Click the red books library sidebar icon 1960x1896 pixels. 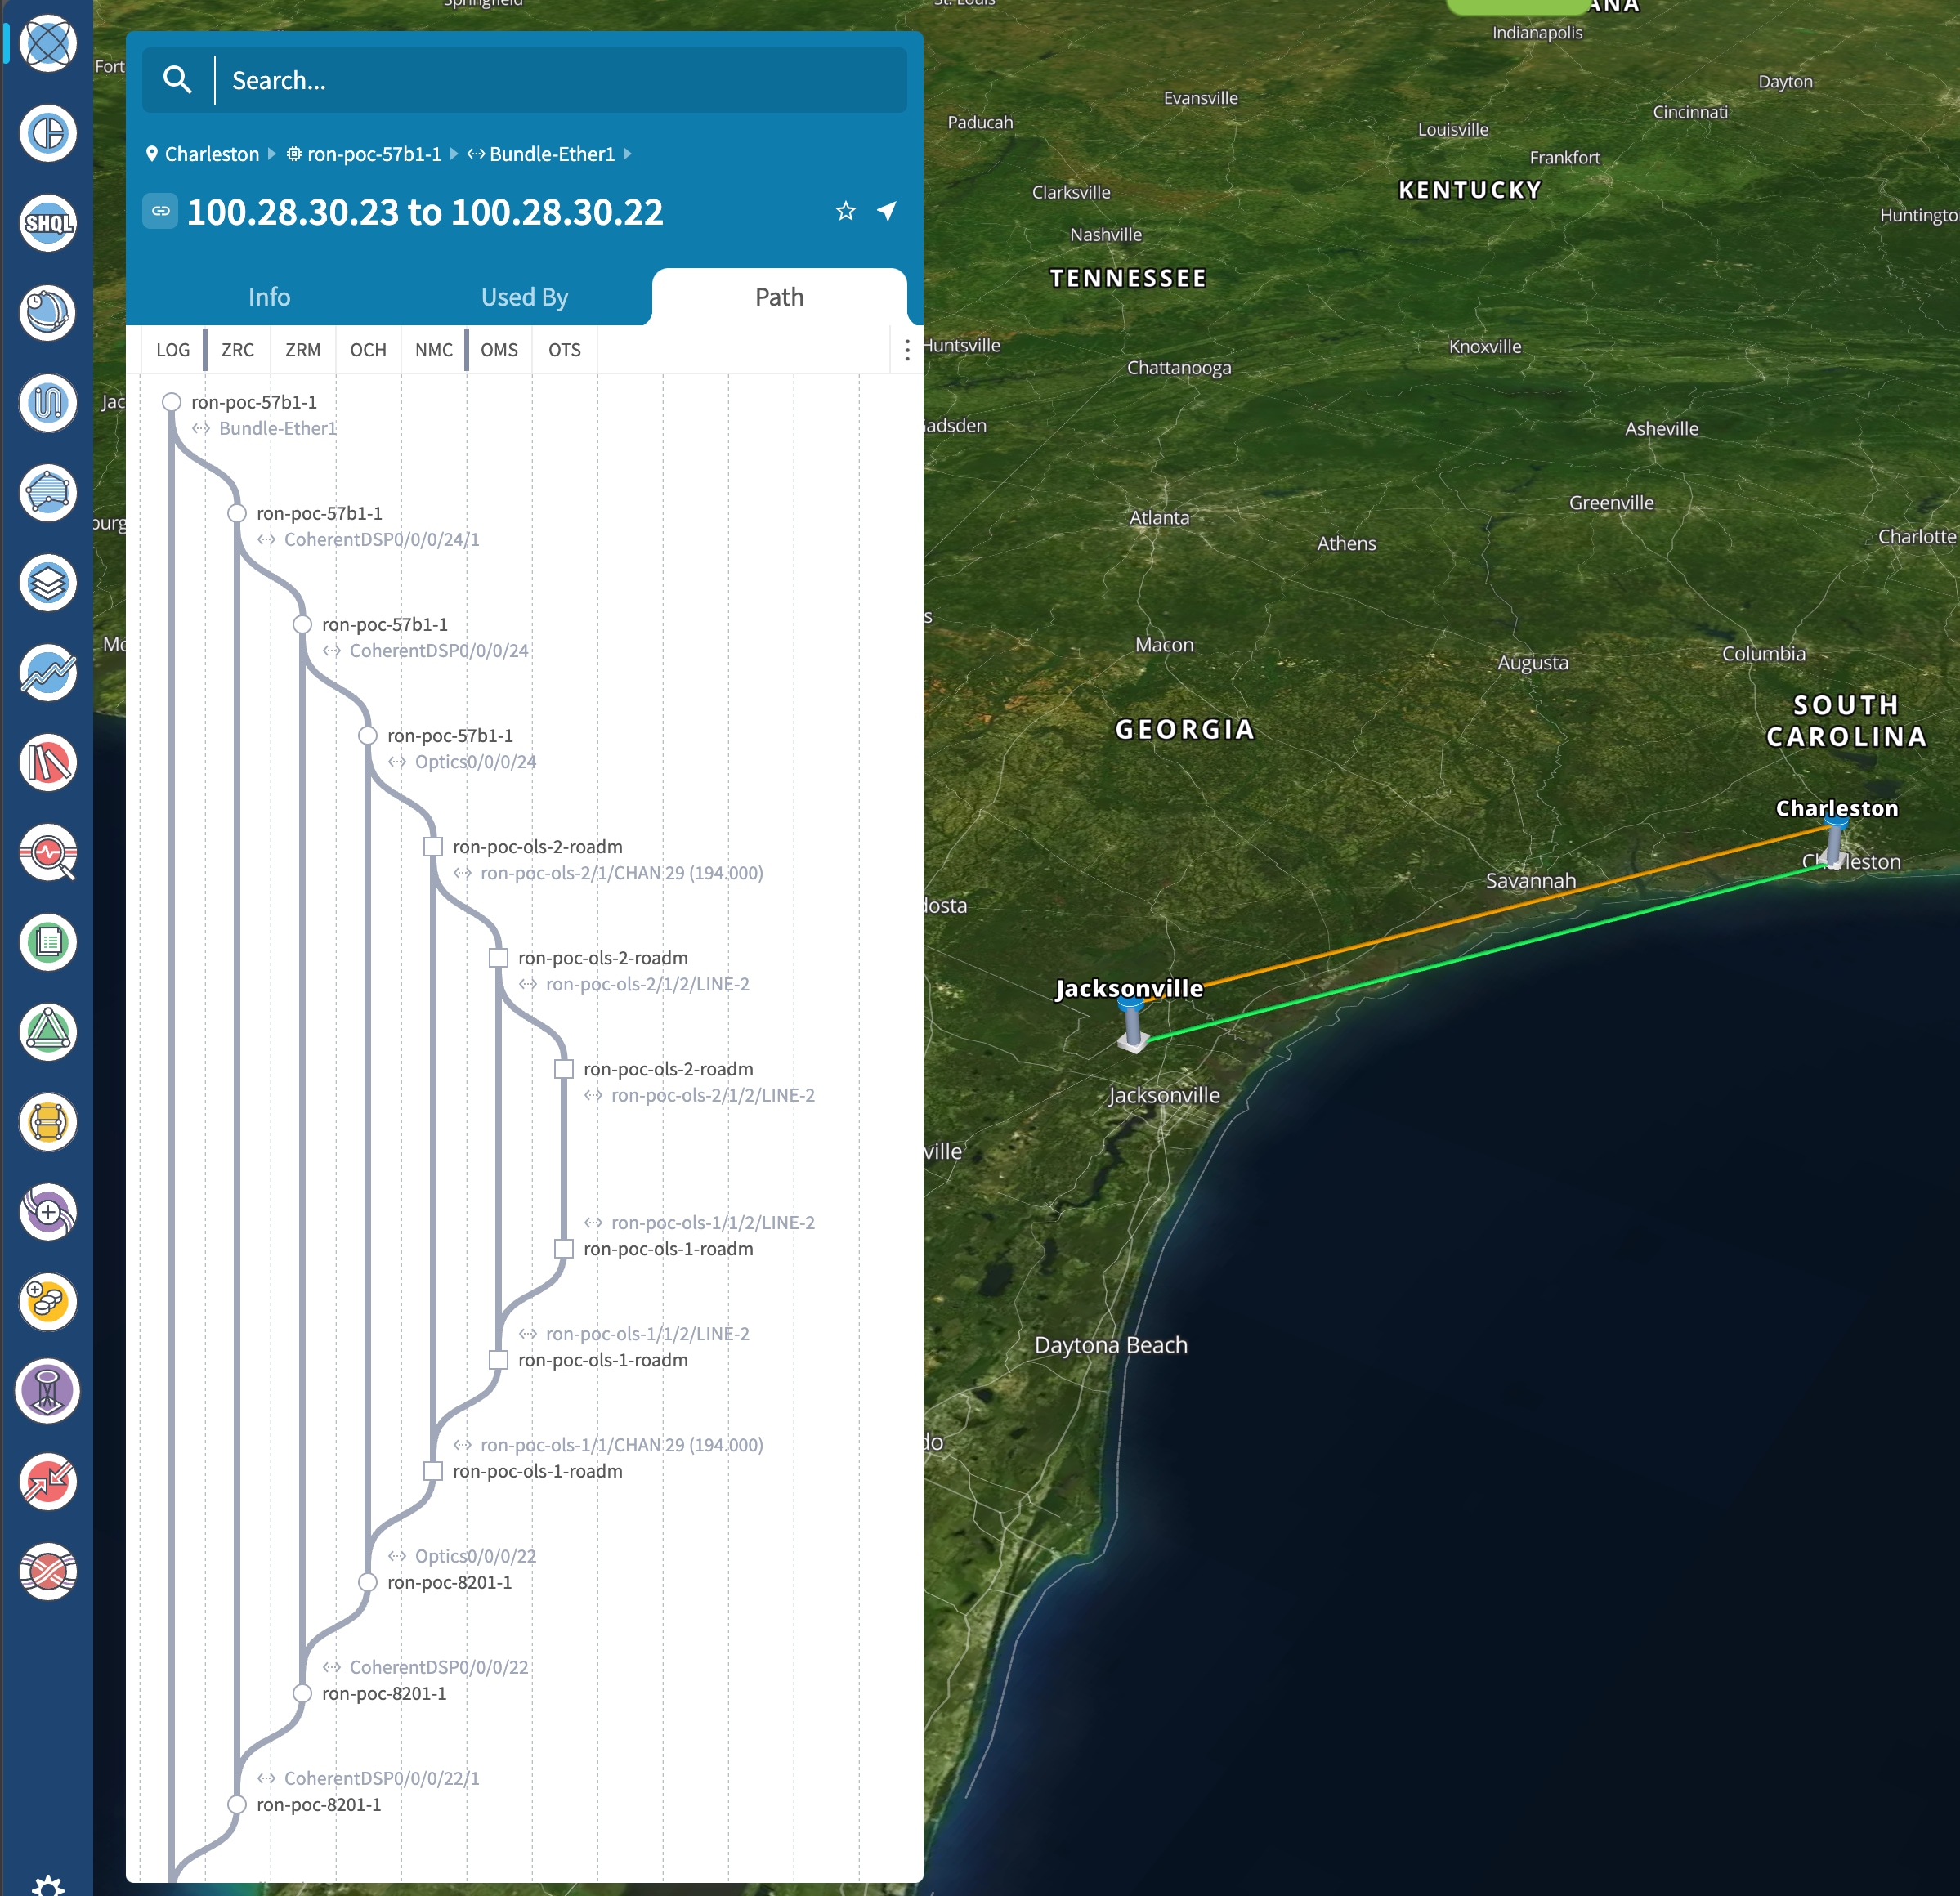click(x=48, y=763)
